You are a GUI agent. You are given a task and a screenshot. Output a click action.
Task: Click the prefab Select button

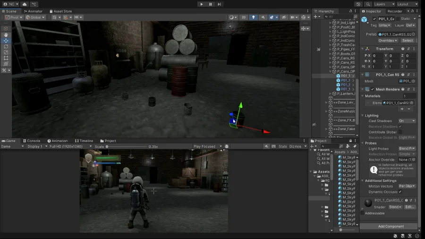(x=408, y=40)
